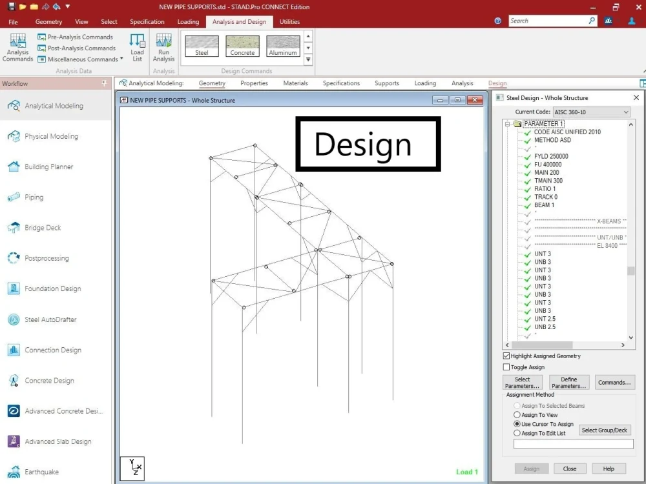Switch to the Utilities ribbon tab

289,21
